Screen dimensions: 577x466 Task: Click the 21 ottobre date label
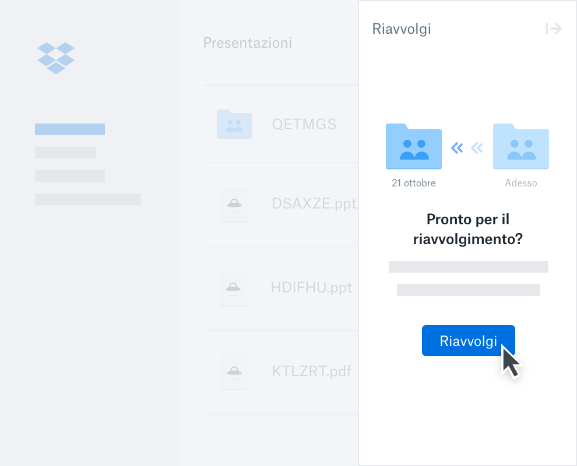[414, 183]
